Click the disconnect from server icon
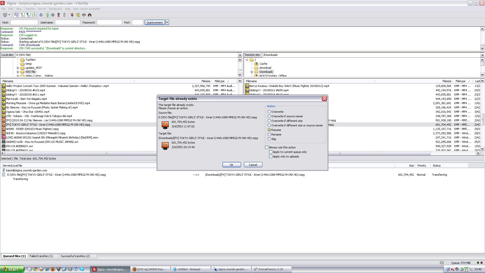This screenshot has width=485, height=273. pyautogui.click(x=59, y=15)
